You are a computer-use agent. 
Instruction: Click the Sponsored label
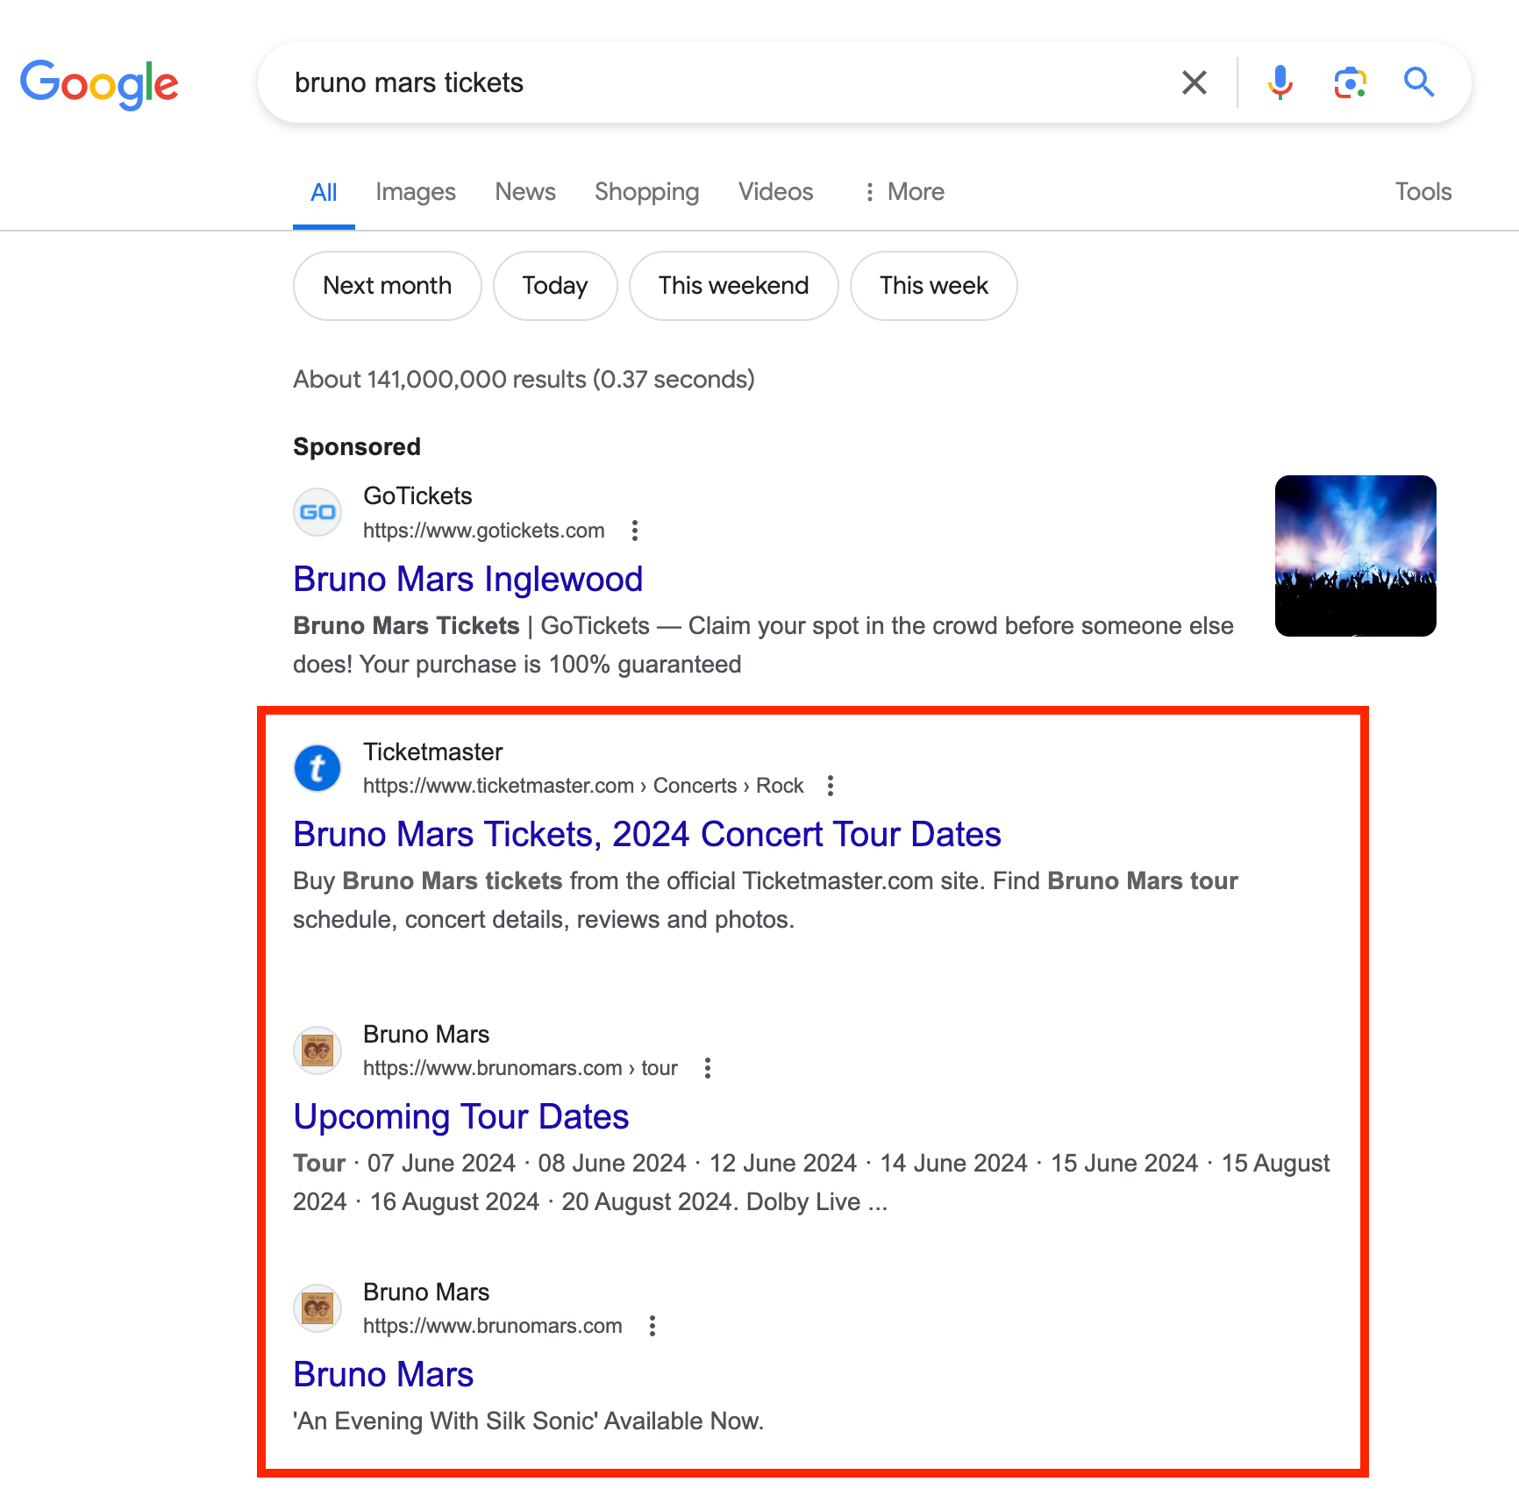[357, 447]
